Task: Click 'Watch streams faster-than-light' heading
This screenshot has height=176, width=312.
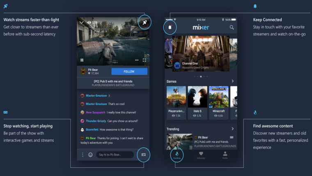Action: click(x=31, y=20)
